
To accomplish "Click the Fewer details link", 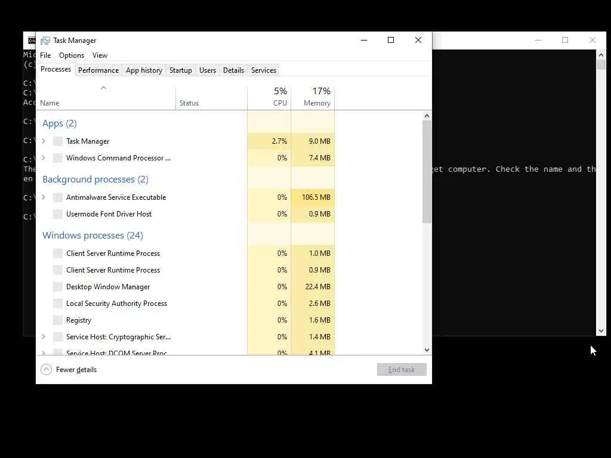I will tap(76, 370).
